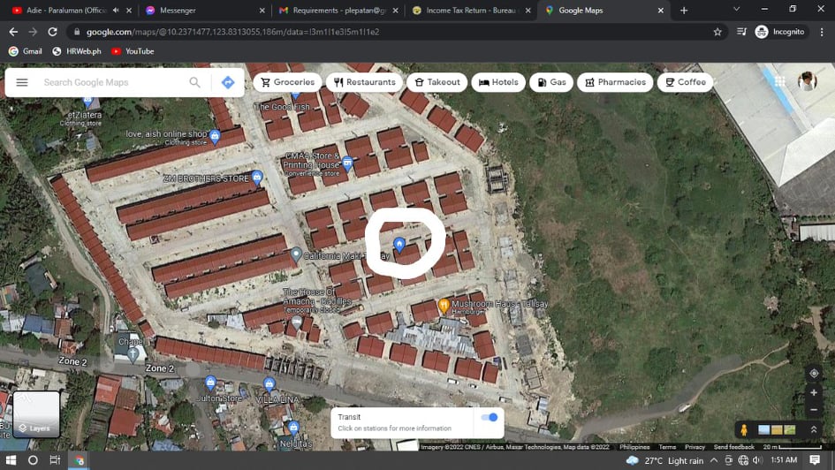Click the Directions arrow icon
835x470 pixels.
[x=228, y=82]
